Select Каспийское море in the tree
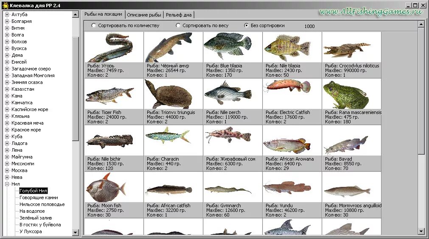Screen dimensions: 429x239 (30, 109)
